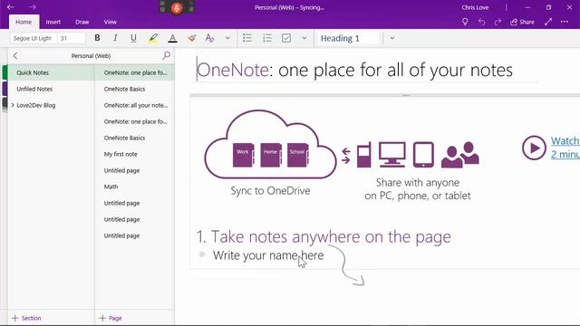
Task: Toggle underline formatting
Action: coord(133,38)
